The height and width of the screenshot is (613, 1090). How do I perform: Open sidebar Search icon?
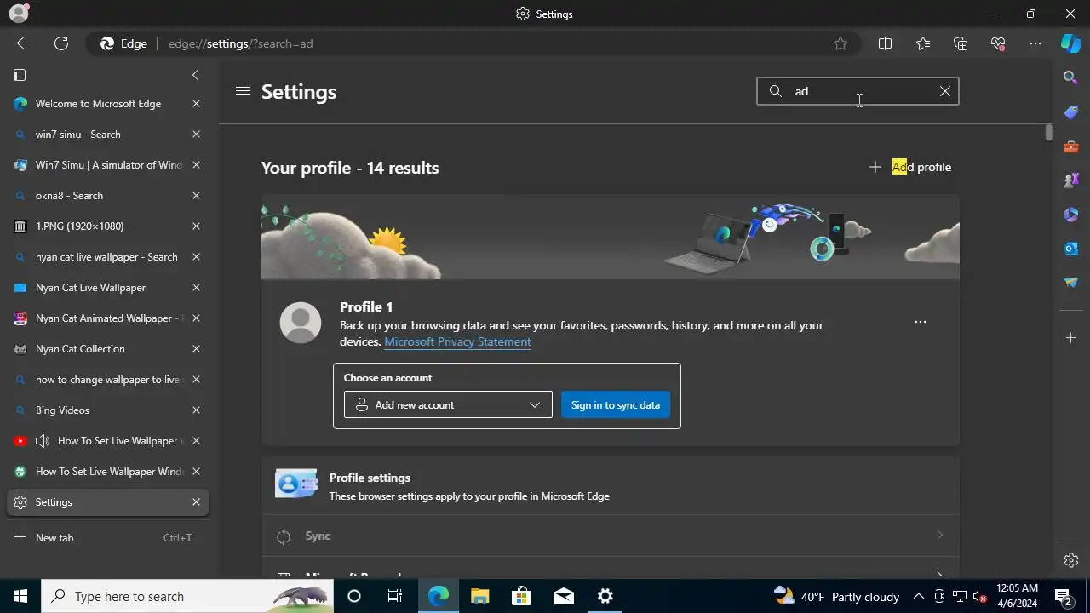(x=1071, y=77)
